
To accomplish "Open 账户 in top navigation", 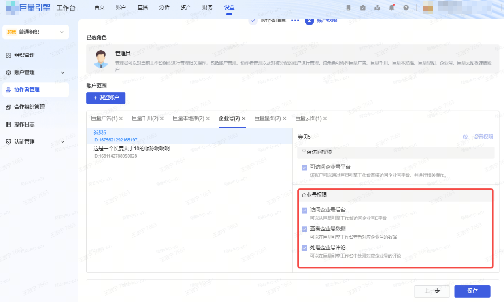I will point(121,8).
